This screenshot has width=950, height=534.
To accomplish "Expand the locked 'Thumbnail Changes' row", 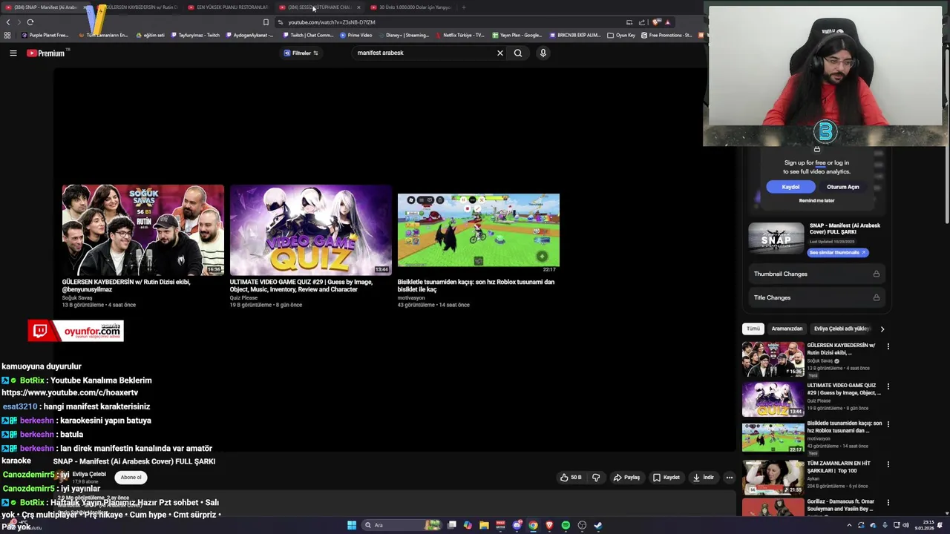I will pos(816,274).
